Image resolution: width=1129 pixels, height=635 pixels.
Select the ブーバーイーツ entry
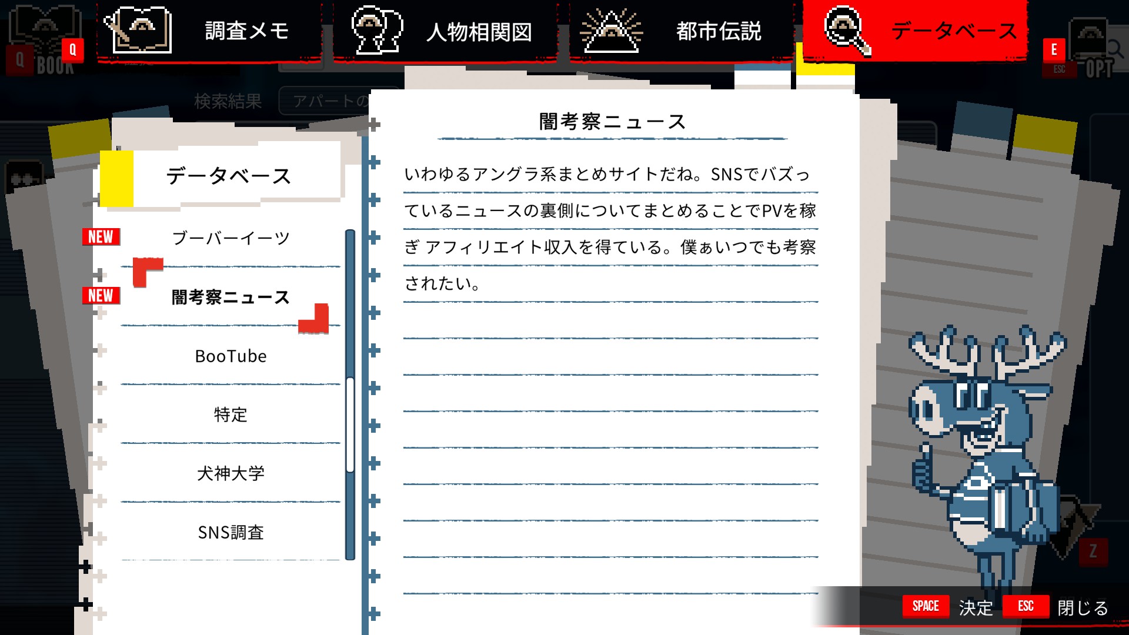click(x=231, y=238)
